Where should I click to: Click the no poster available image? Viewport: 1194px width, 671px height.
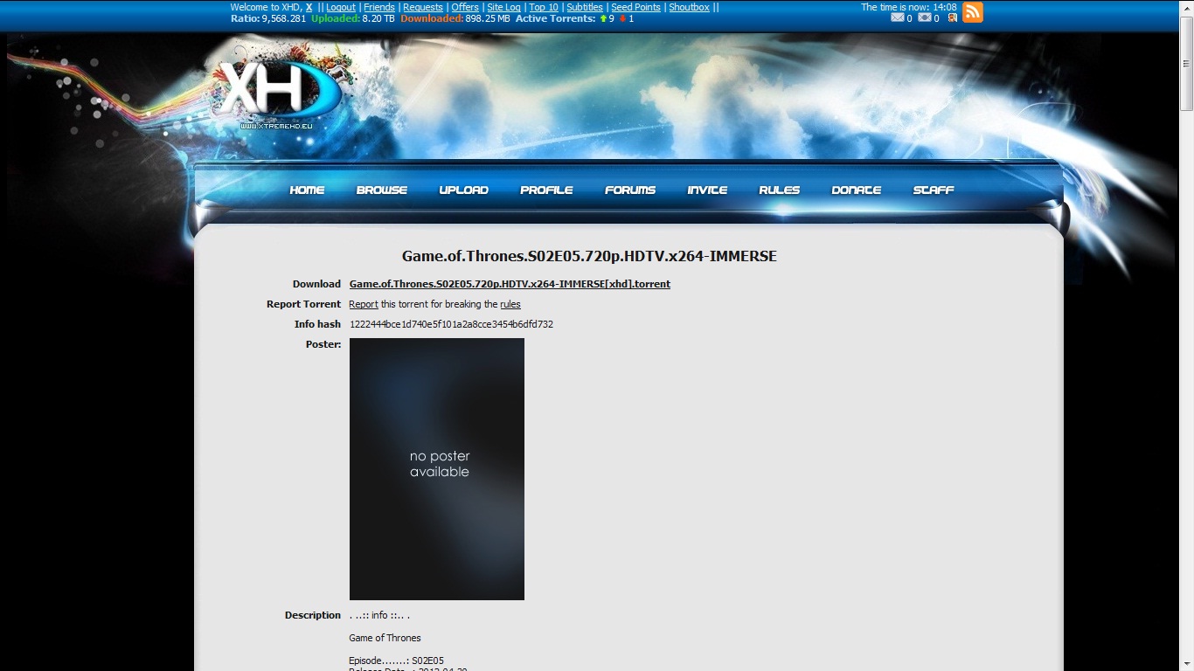tap(437, 469)
